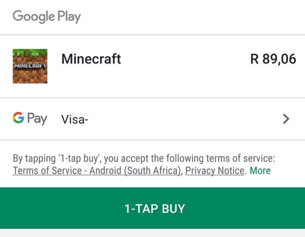The image size is (305, 237).
Task: Tap the grey area below the buy button
Action: point(152,233)
